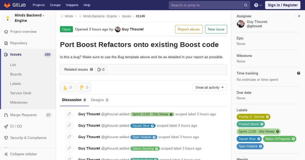Click the help icon on Status::InProgress label
Viewport: 305px width, 160px height.
(x=293, y=139)
